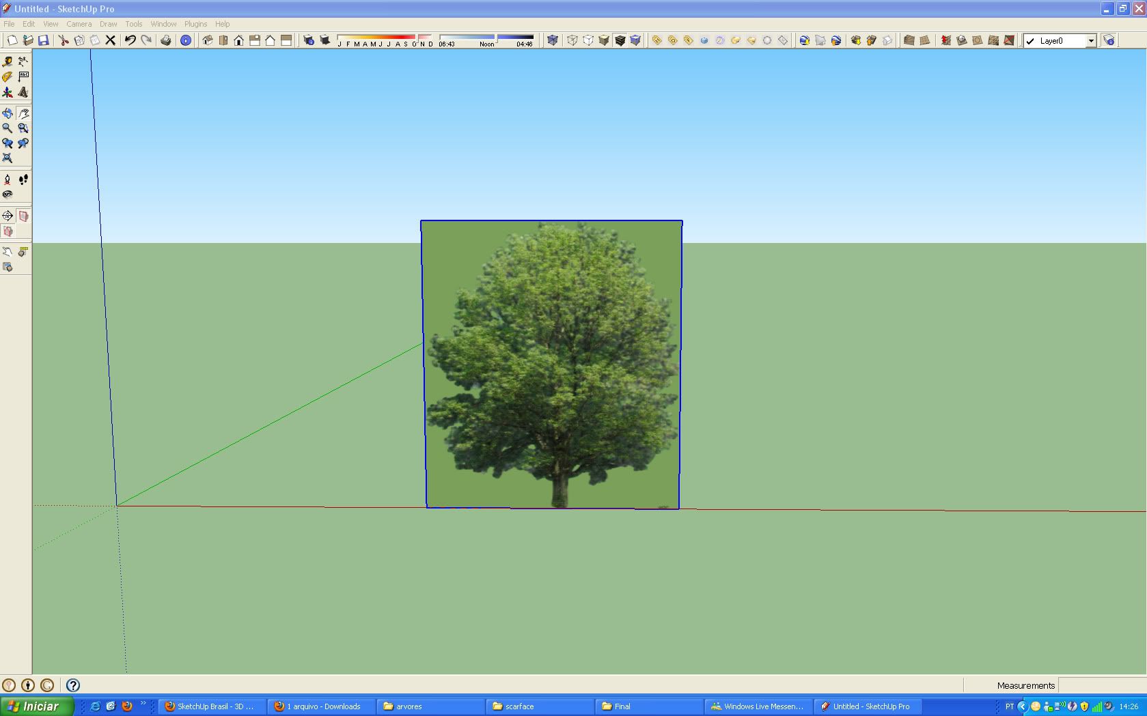This screenshot has width=1147, height=716.
Task: Open the Edit menu
Action: pyautogui.click(x=29, y=24)
